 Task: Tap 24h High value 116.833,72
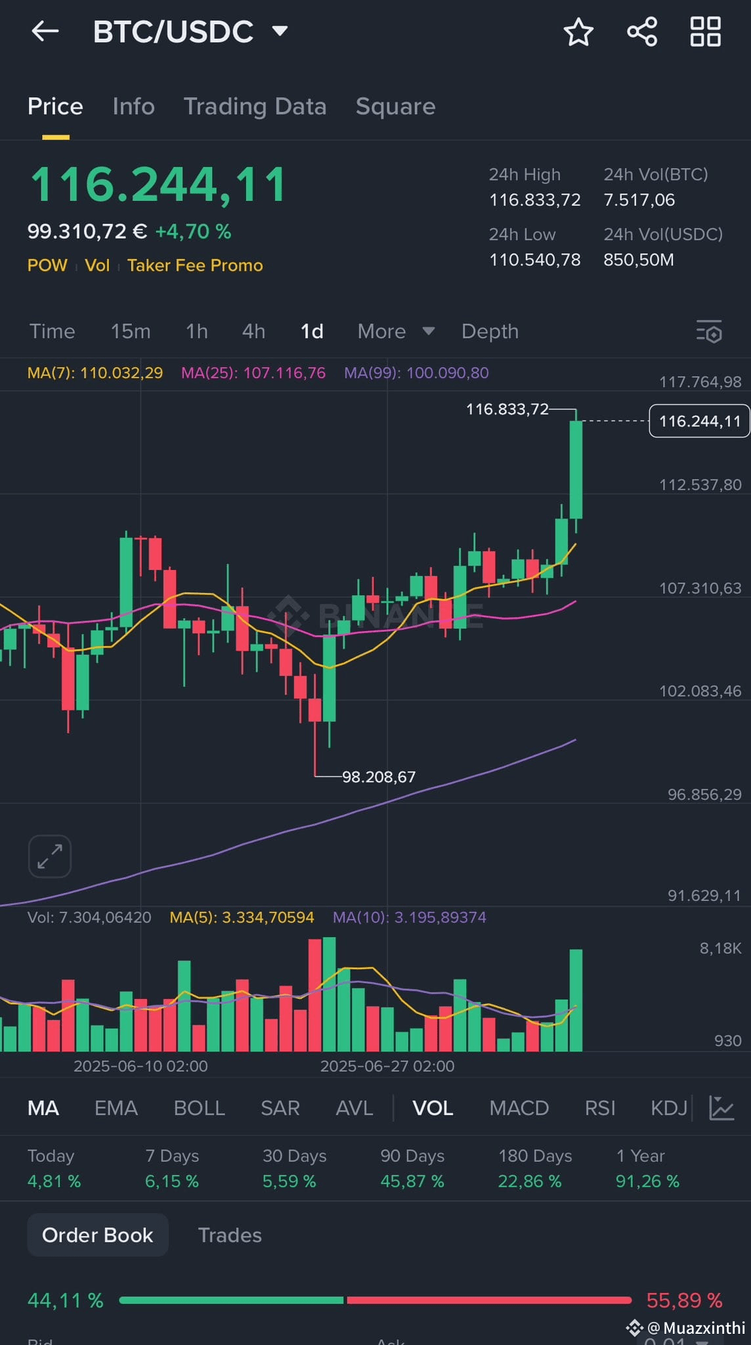534,200
